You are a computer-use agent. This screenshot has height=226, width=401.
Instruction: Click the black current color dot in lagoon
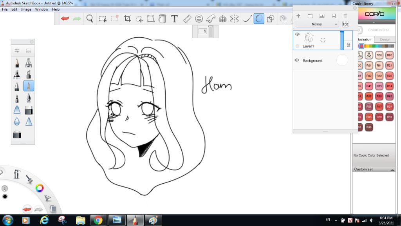pyautogui.click(x=5, y=197)
